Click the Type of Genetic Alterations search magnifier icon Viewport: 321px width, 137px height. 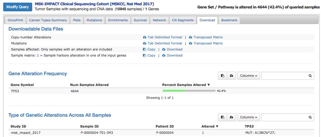[x=310, y=117]
